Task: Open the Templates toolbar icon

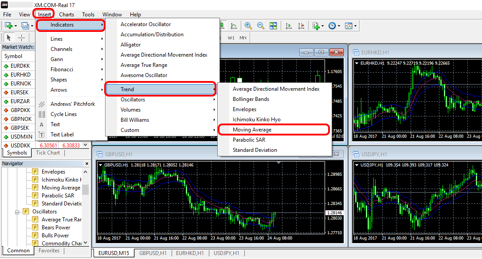Action: 348,26
